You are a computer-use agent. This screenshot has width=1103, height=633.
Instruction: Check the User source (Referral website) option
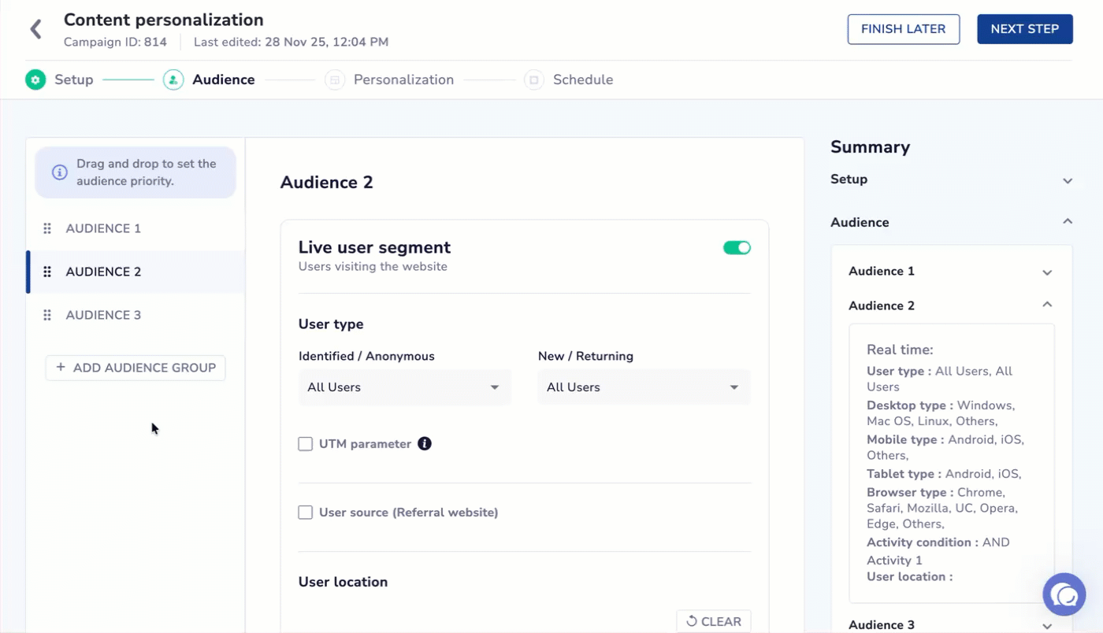tap(305, 512)
